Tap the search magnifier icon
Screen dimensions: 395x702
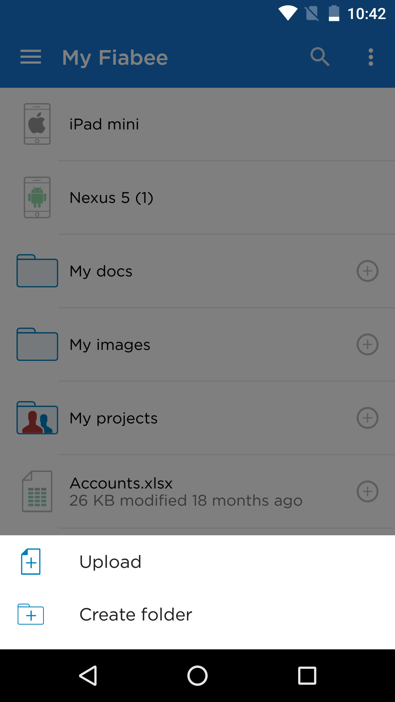click(x=320, y=57)
